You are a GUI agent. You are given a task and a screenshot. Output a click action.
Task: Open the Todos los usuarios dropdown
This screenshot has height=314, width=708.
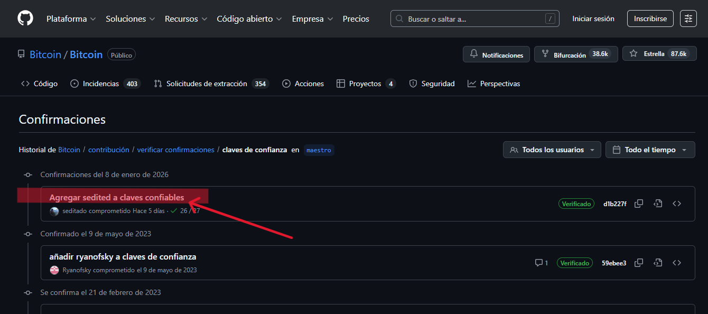point(552,150)
